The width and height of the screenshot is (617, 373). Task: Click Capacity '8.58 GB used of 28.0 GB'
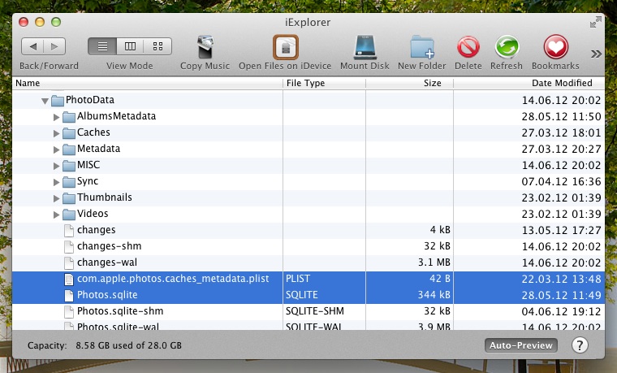[128, 345]
